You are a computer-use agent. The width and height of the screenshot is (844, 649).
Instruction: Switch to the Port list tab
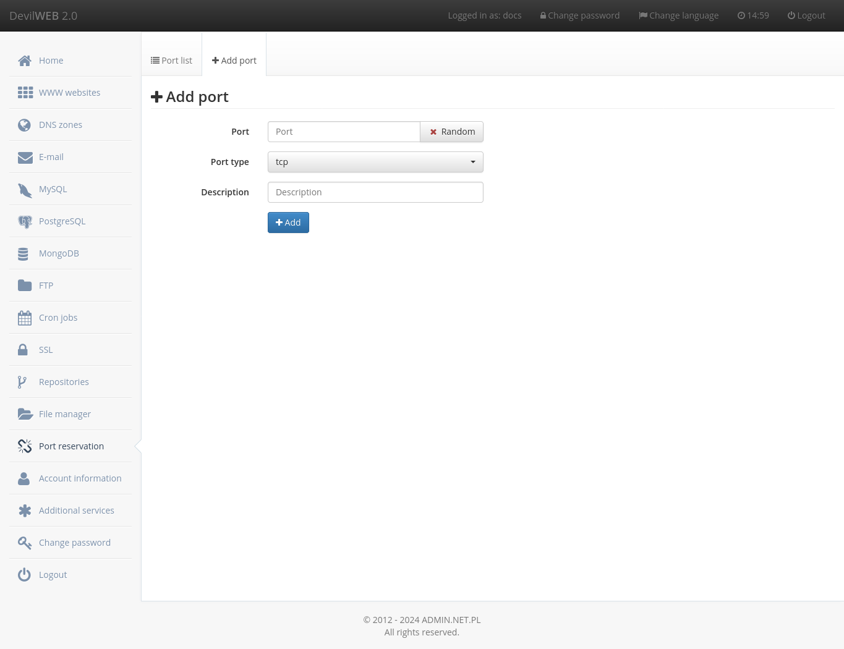(x=172, y=61)
